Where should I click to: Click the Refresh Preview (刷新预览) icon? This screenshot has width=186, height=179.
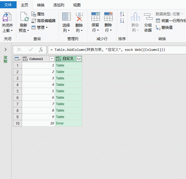[24, 17]
